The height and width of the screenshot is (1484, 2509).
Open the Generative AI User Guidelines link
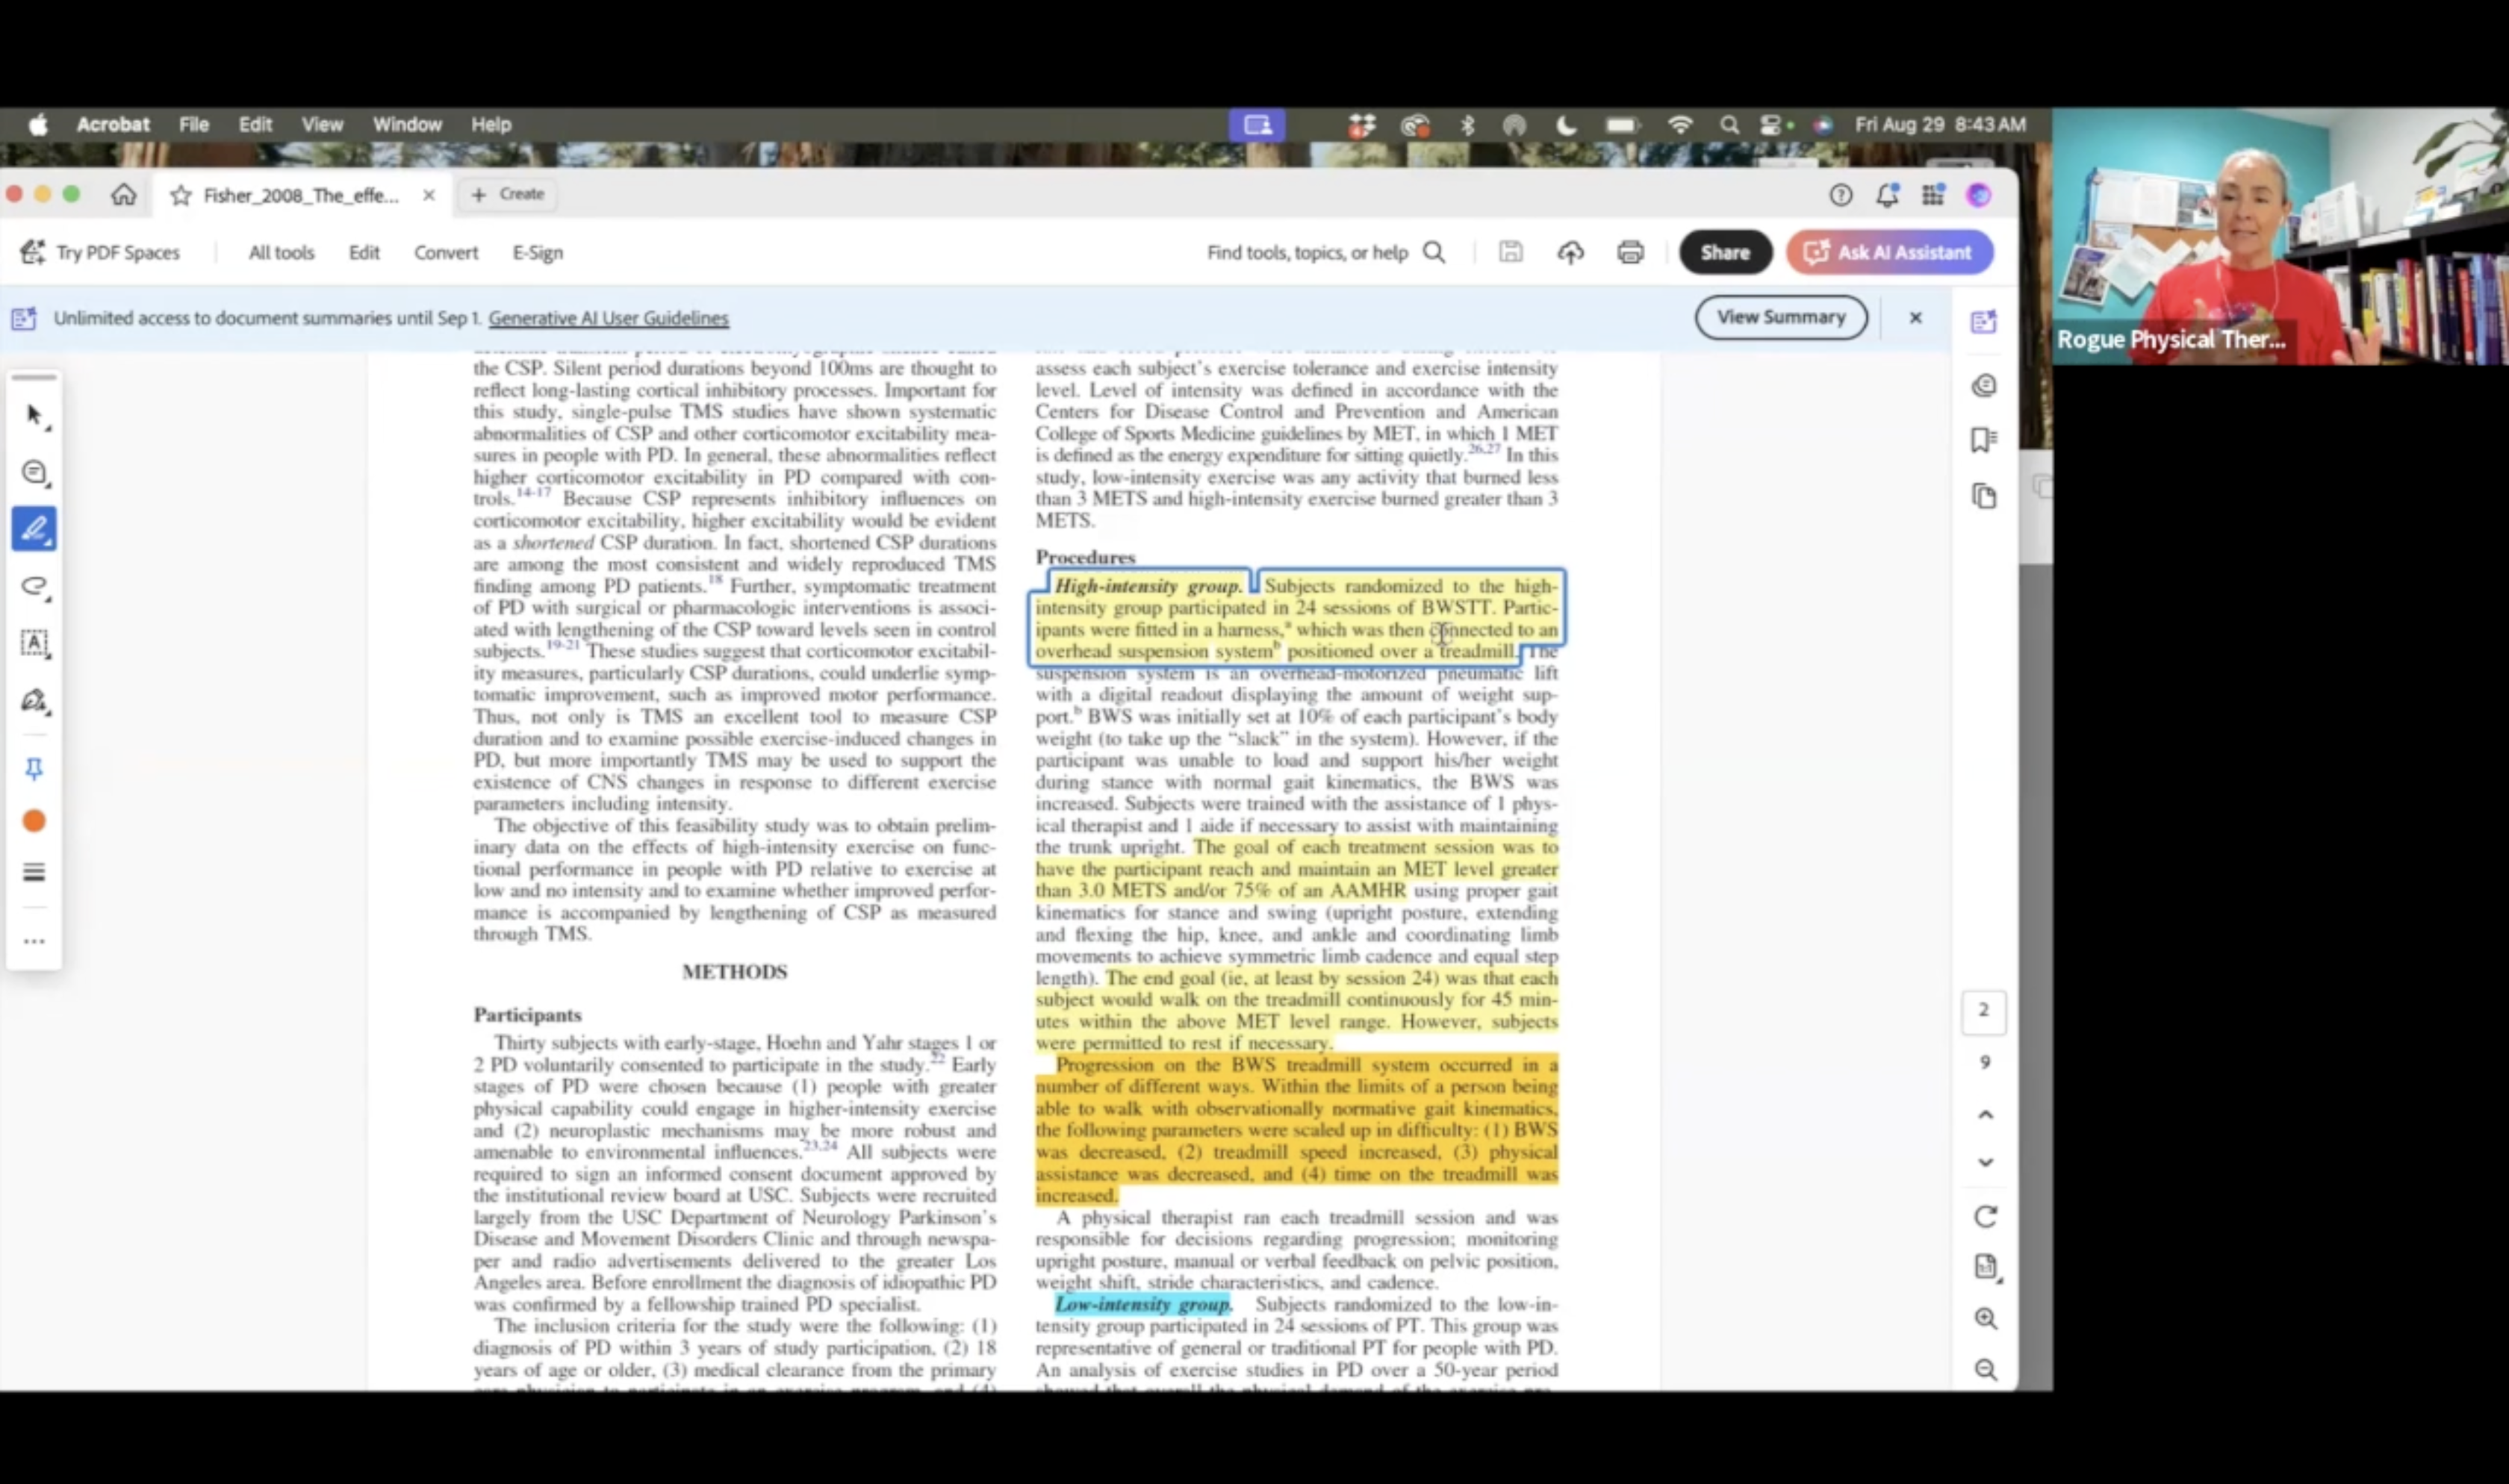(609, 318)
